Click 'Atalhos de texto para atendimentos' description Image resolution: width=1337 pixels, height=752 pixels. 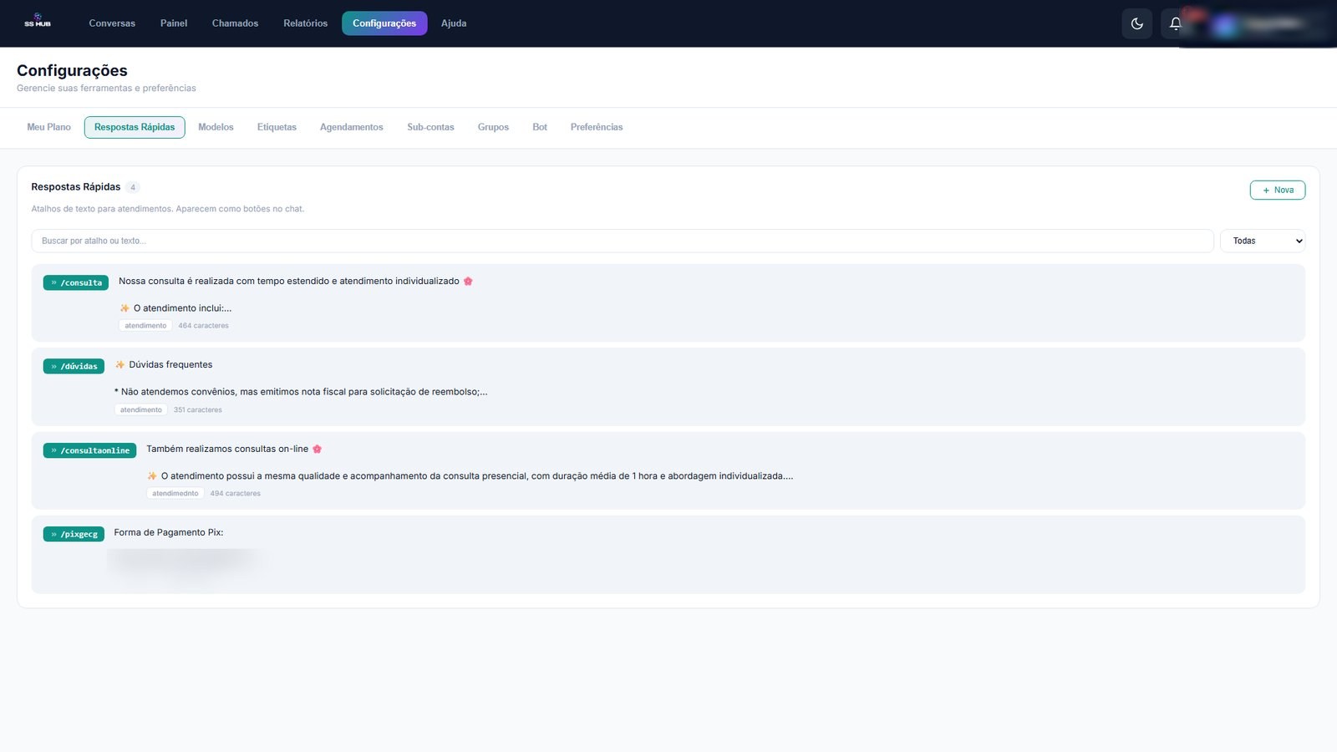click(x=168, y=209)
